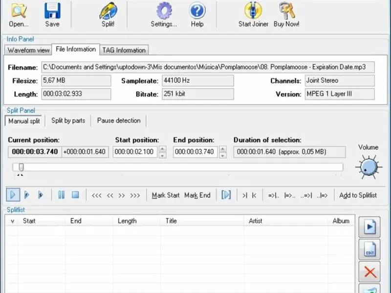The width and height of the screenshot is (391, 293).
Task: Click the Current position 000:00:03.740 display
Action: (x=35, y=152)
